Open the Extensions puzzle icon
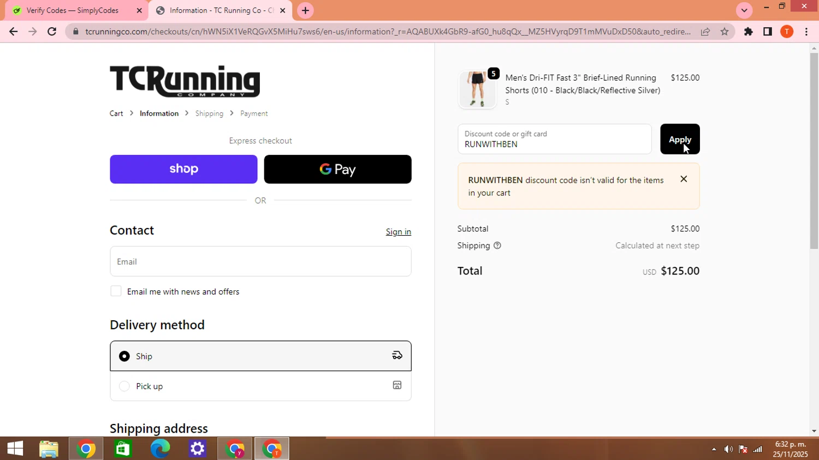Image resolution: width=819 pixels, height=460 pixels. point(749,32)
